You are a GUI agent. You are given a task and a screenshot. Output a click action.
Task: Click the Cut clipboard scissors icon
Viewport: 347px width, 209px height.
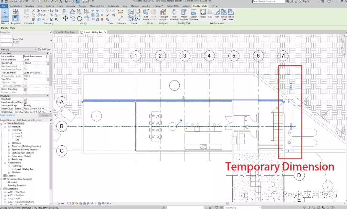tap(33, 10)
